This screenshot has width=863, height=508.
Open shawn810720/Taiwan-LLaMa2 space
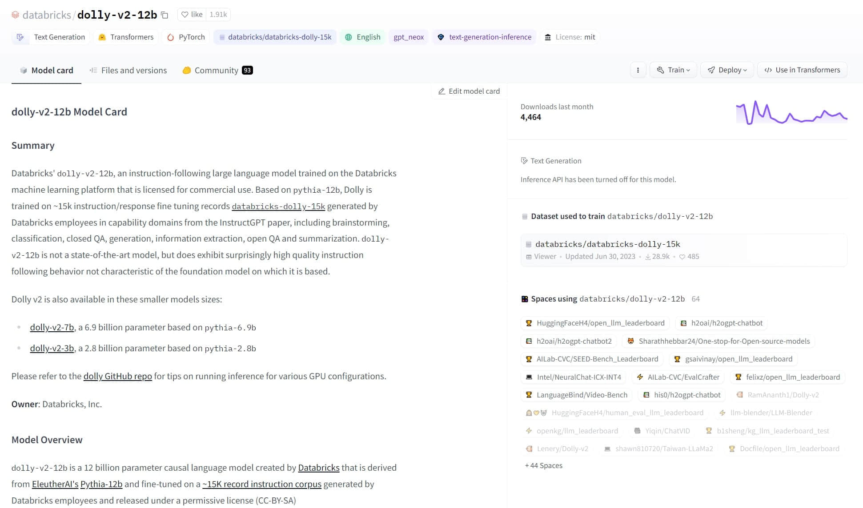659,448
